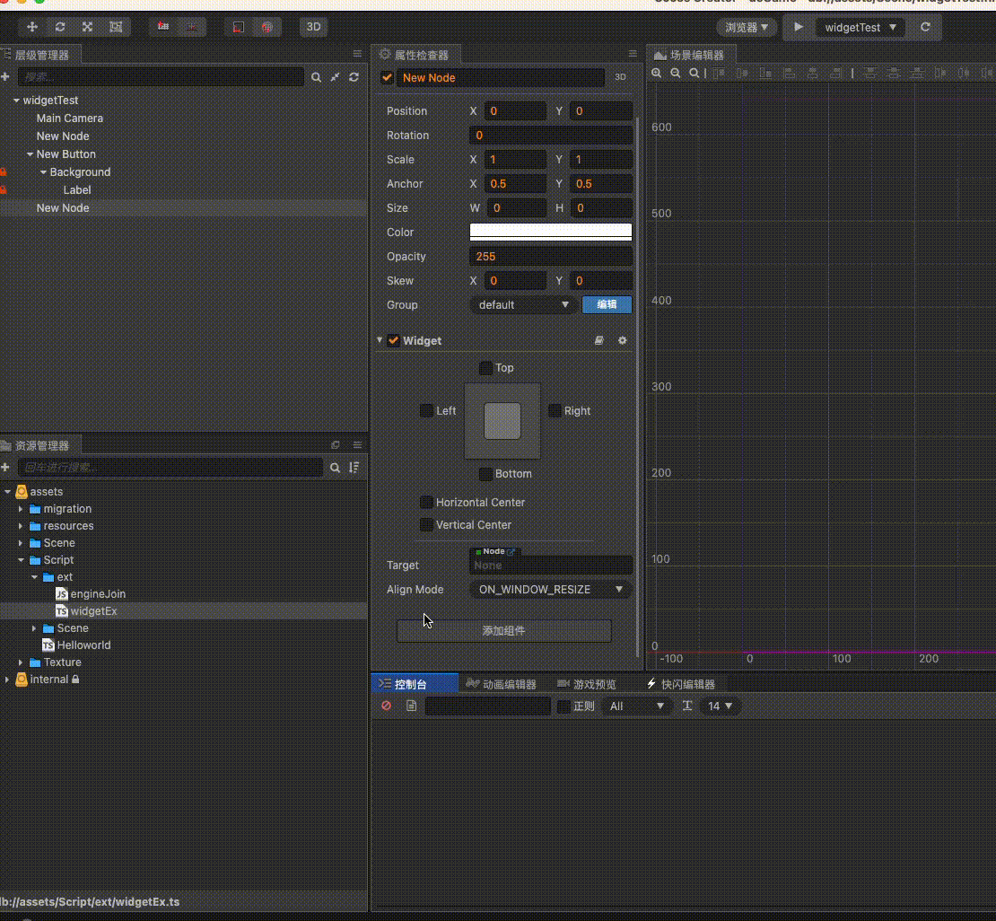Toggle 3D scene view in toolbar
Image resolution: width=996 pixels, height=921 pixels.
pos(314,27)
